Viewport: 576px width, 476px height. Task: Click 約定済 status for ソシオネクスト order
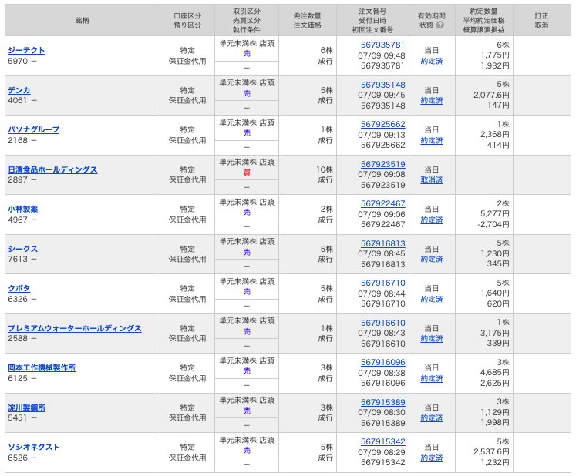tap(432, 458)
